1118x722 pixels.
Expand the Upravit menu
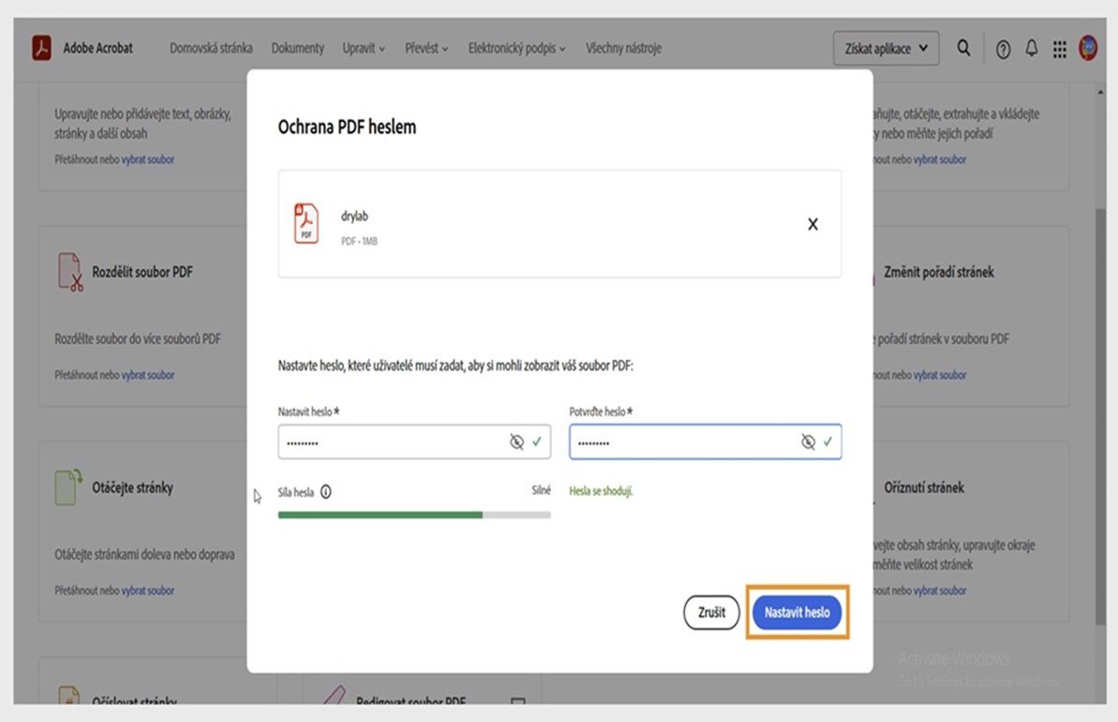point(364,48)
